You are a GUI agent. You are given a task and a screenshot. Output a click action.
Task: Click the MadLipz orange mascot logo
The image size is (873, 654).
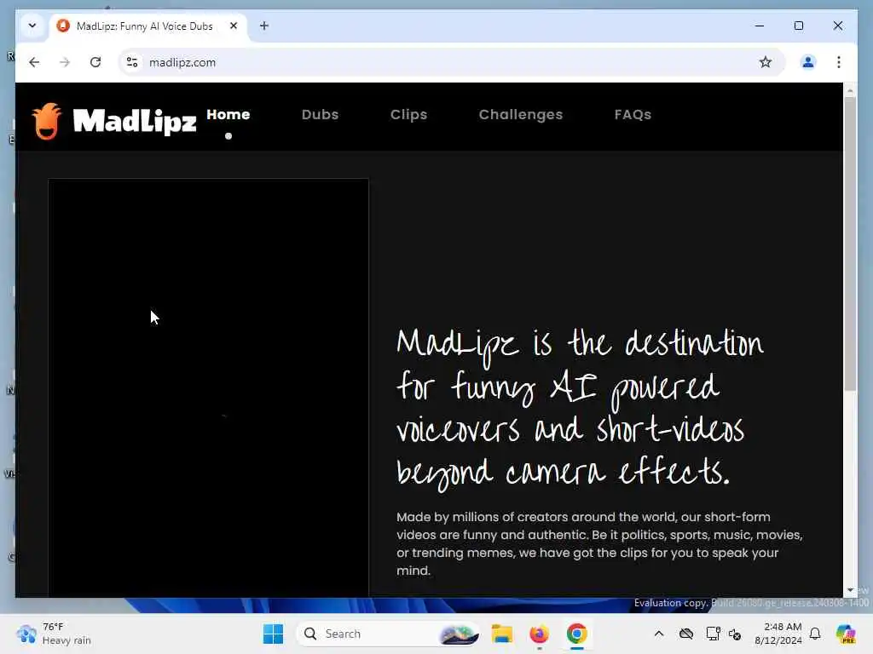[x=47, y=121]
